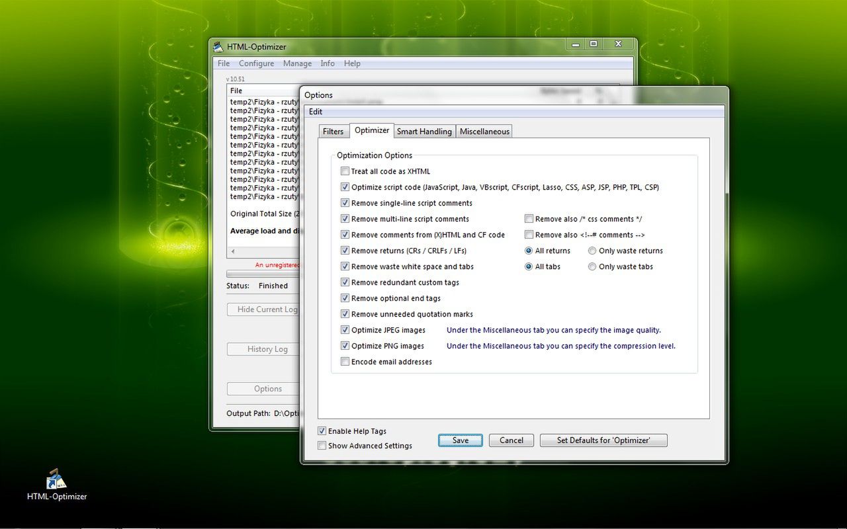
Task: Select the All tabs radio button
Action: 529,266
